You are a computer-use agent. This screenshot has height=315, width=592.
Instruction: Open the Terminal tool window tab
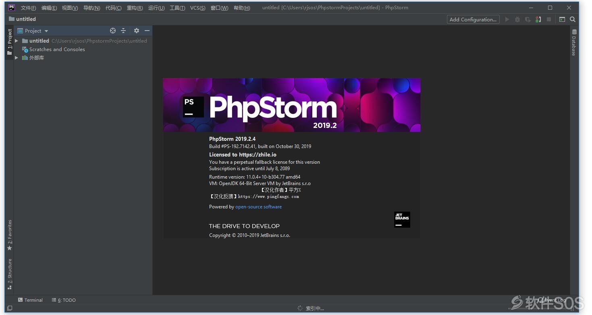[30, 300]
